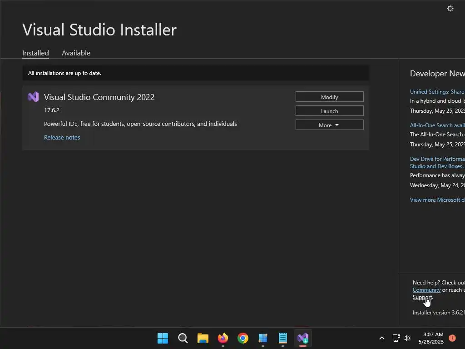Click the 'Powerful IDE, free for students' description
Image resolution: width=465 pixels, height=349 pixels.
point(140,124)
